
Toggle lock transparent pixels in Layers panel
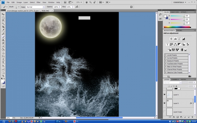(x=169, y=86)
